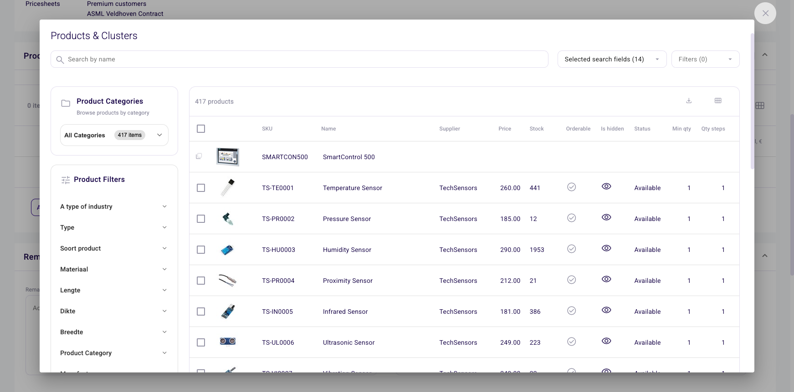Expand the Breedte filter
This screenshot has height=392, width=794.
114,332
